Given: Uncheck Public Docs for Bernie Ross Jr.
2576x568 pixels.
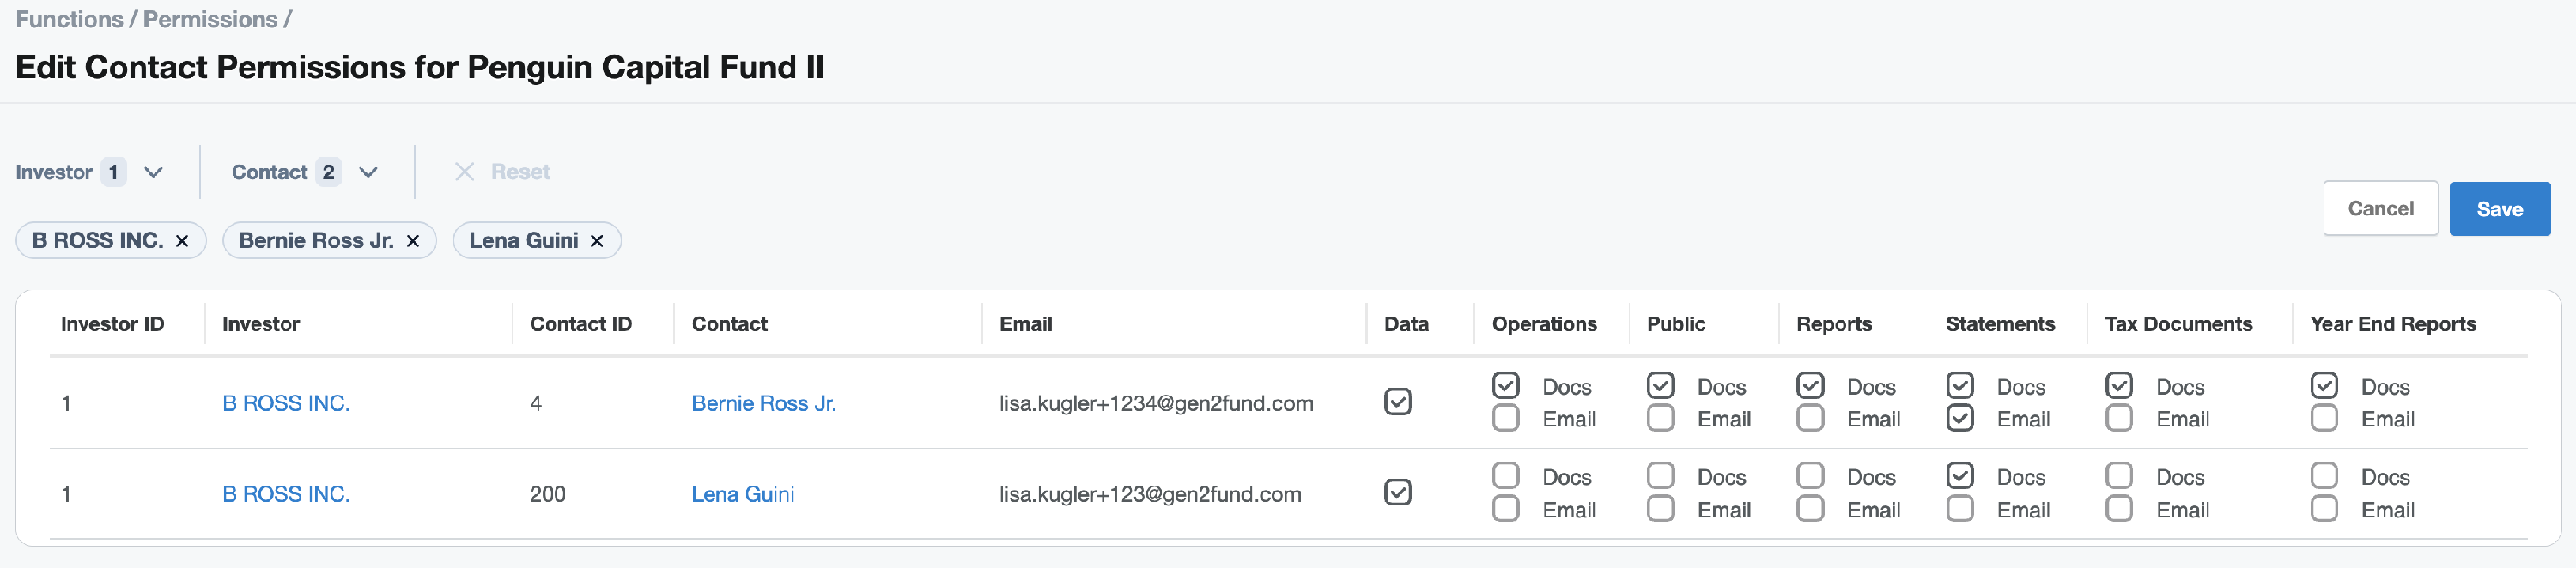Looking at the screenshot, I should click(x=1661, y=385).
